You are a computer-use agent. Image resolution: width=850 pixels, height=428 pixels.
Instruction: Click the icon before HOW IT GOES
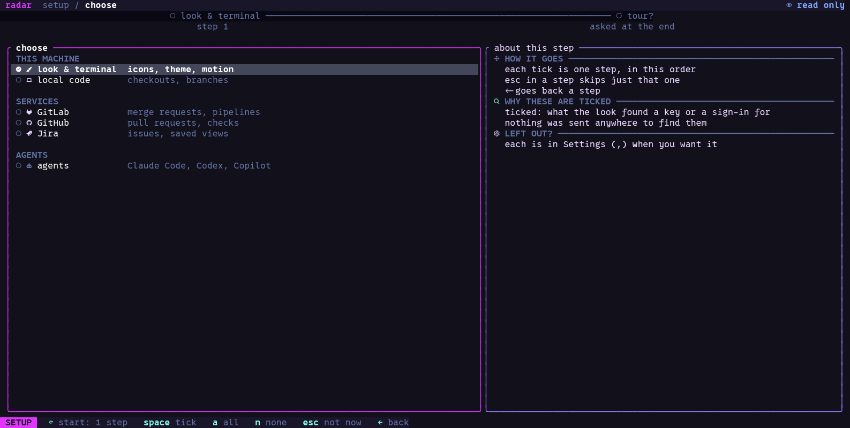tap(497, 59)
